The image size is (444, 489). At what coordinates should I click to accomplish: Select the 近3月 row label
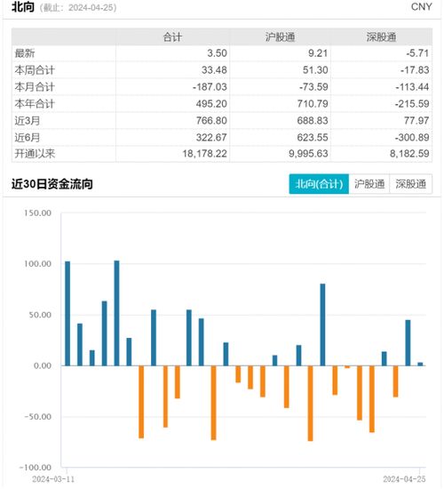point(28,120)
